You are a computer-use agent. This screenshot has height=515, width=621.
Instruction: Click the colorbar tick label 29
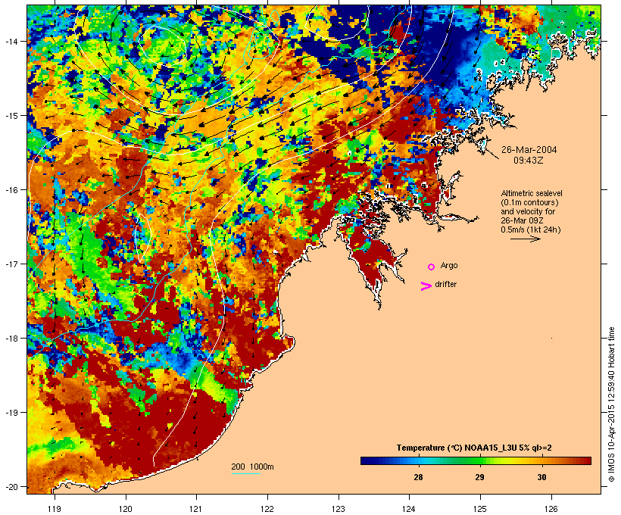coord(479,477)
